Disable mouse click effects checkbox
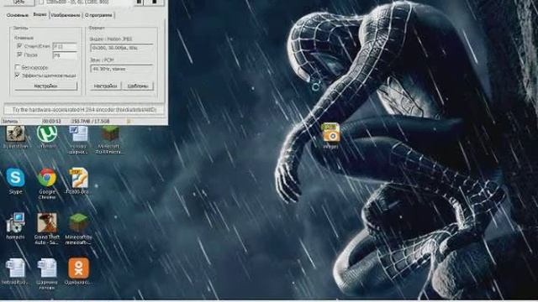538x302 pixels. 18,75
